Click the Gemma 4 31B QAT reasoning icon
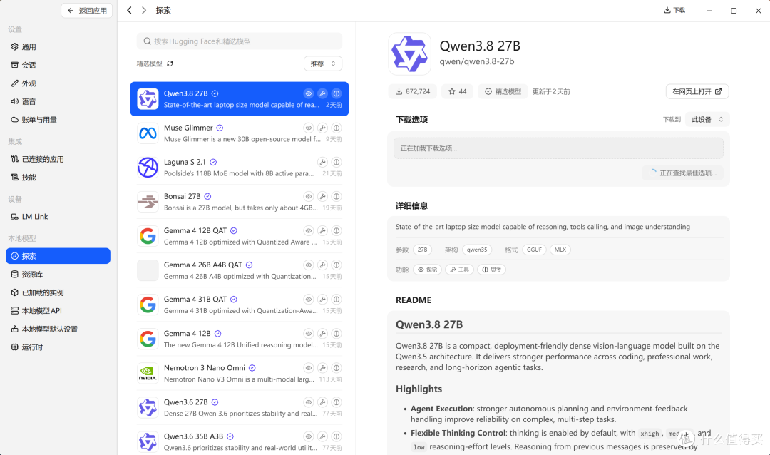The width and height of the screenshot is (770, 455). [337, 300]
